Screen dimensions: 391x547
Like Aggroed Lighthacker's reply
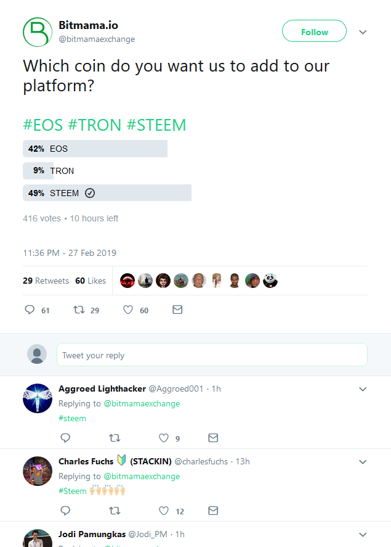(x=164, y=438)
